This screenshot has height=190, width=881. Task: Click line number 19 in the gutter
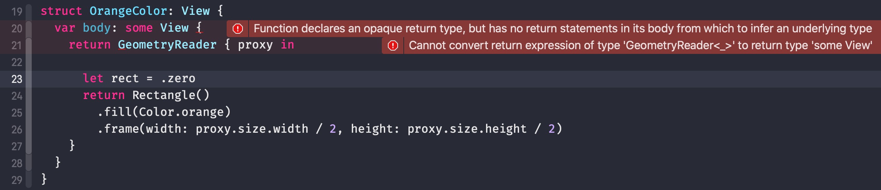[17, 12]
